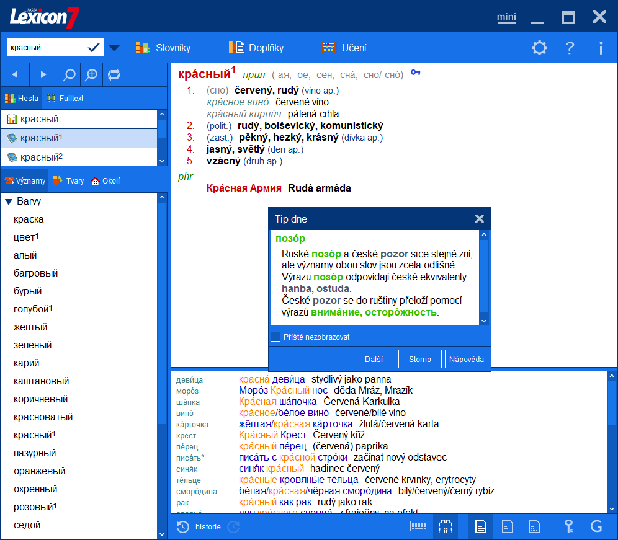
Task: Select багровый in the list
Action: click(x=36, y=273)
